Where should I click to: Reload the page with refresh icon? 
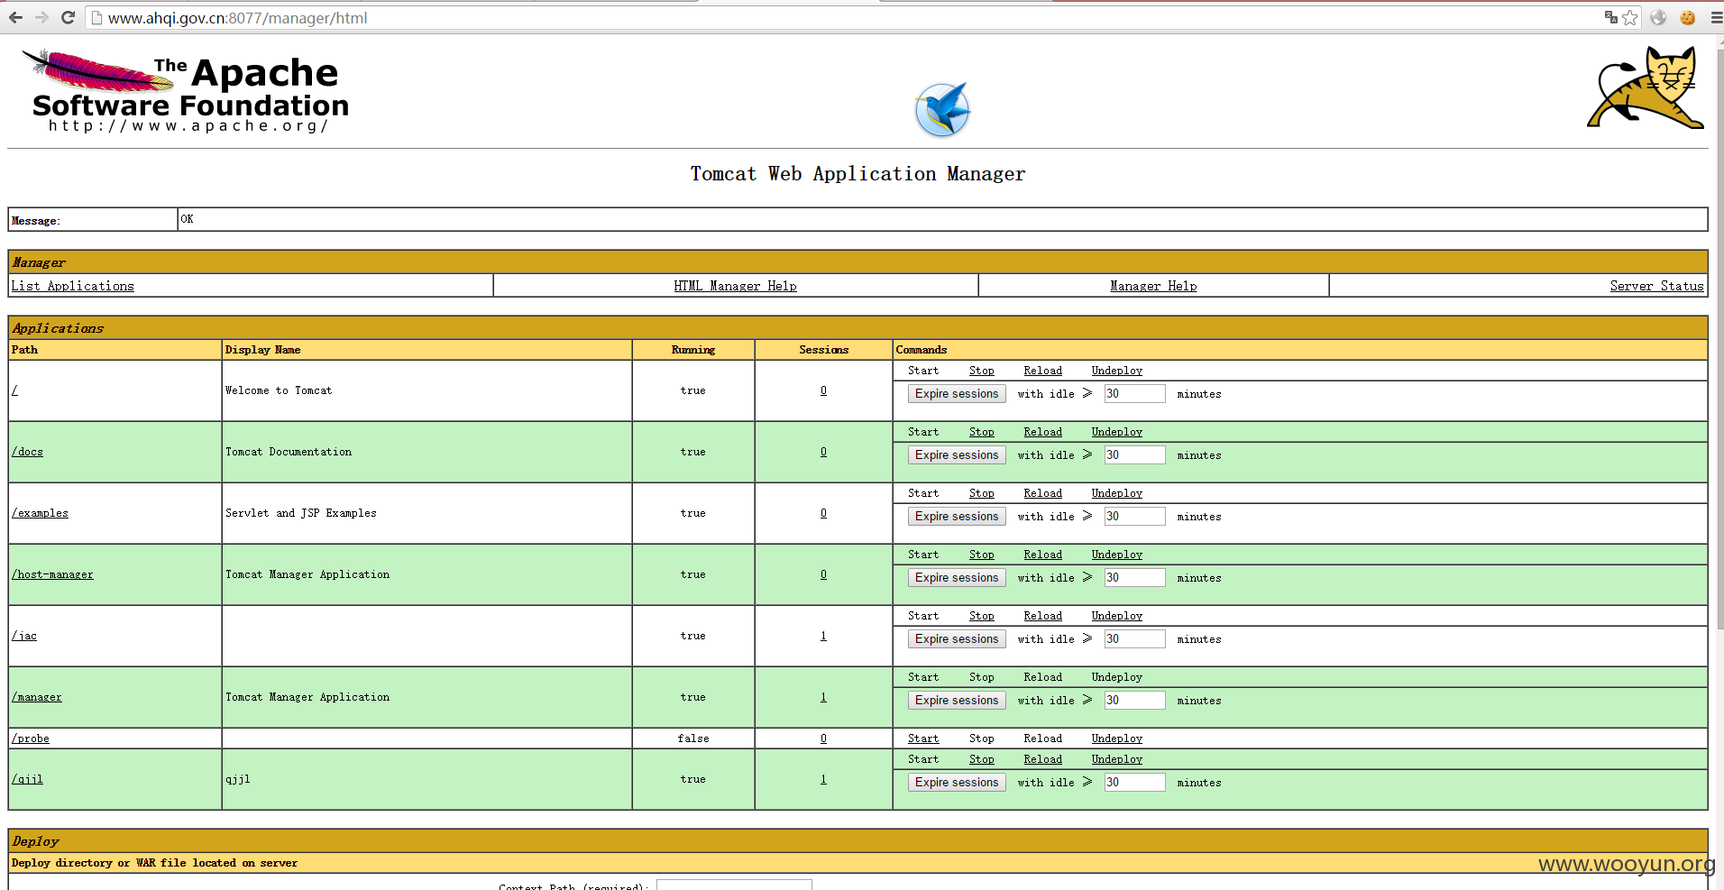click(x=68, y=17)
